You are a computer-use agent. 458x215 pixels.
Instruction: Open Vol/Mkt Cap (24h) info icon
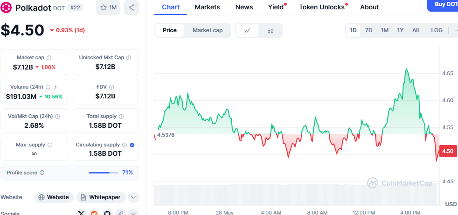coord(57,116)
